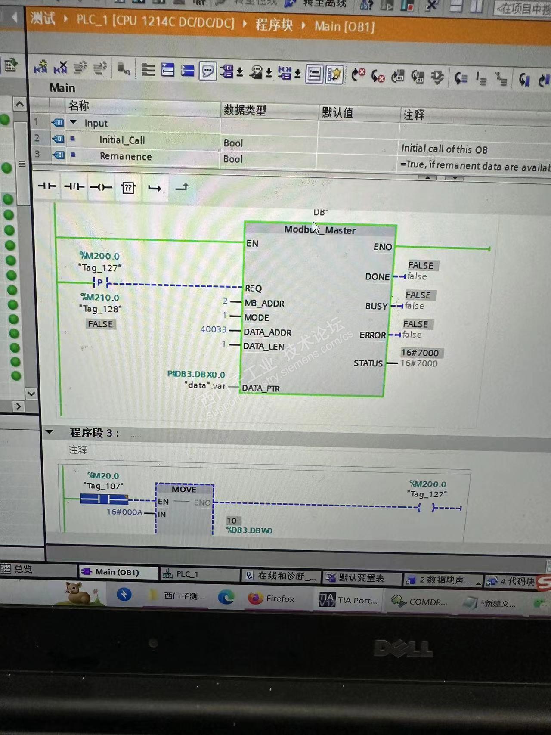The width and height of the screenshot is (551, 735).
Task: Open the 新建文 document in the taskbar
Action: [x=490, y=603]
